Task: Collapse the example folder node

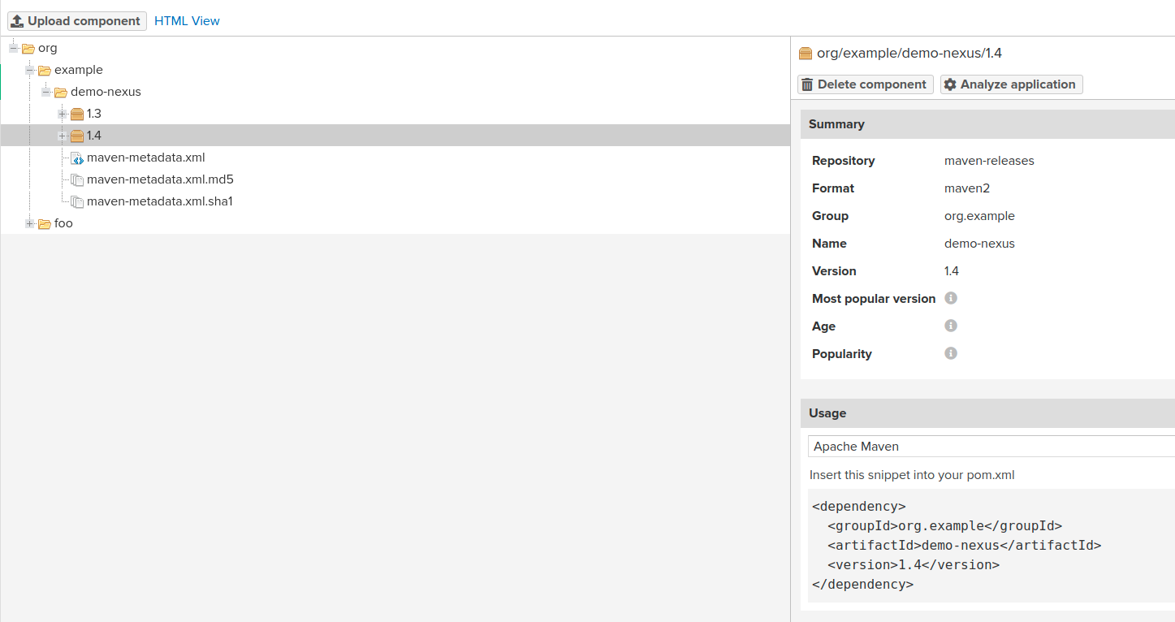Action: (x=30, y=70)
